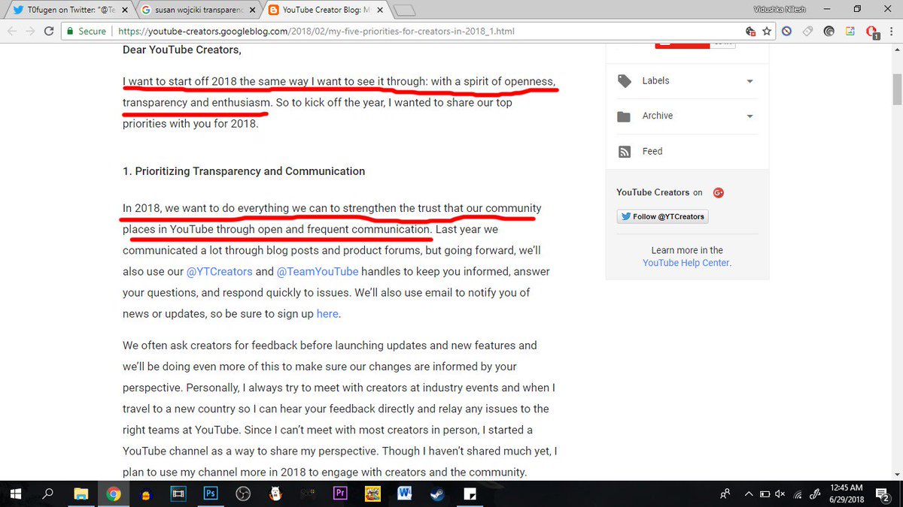Viewport: 903px width, 507px height.
Task: Click the Windows Start button
Action: pyautogui.click(x=15, y=494)
